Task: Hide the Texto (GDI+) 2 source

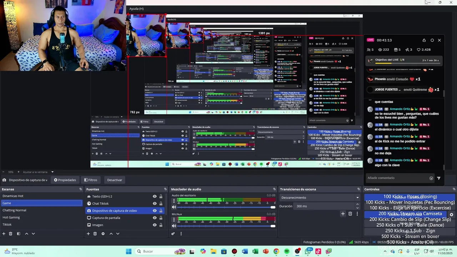Action: tap(155, 196)
